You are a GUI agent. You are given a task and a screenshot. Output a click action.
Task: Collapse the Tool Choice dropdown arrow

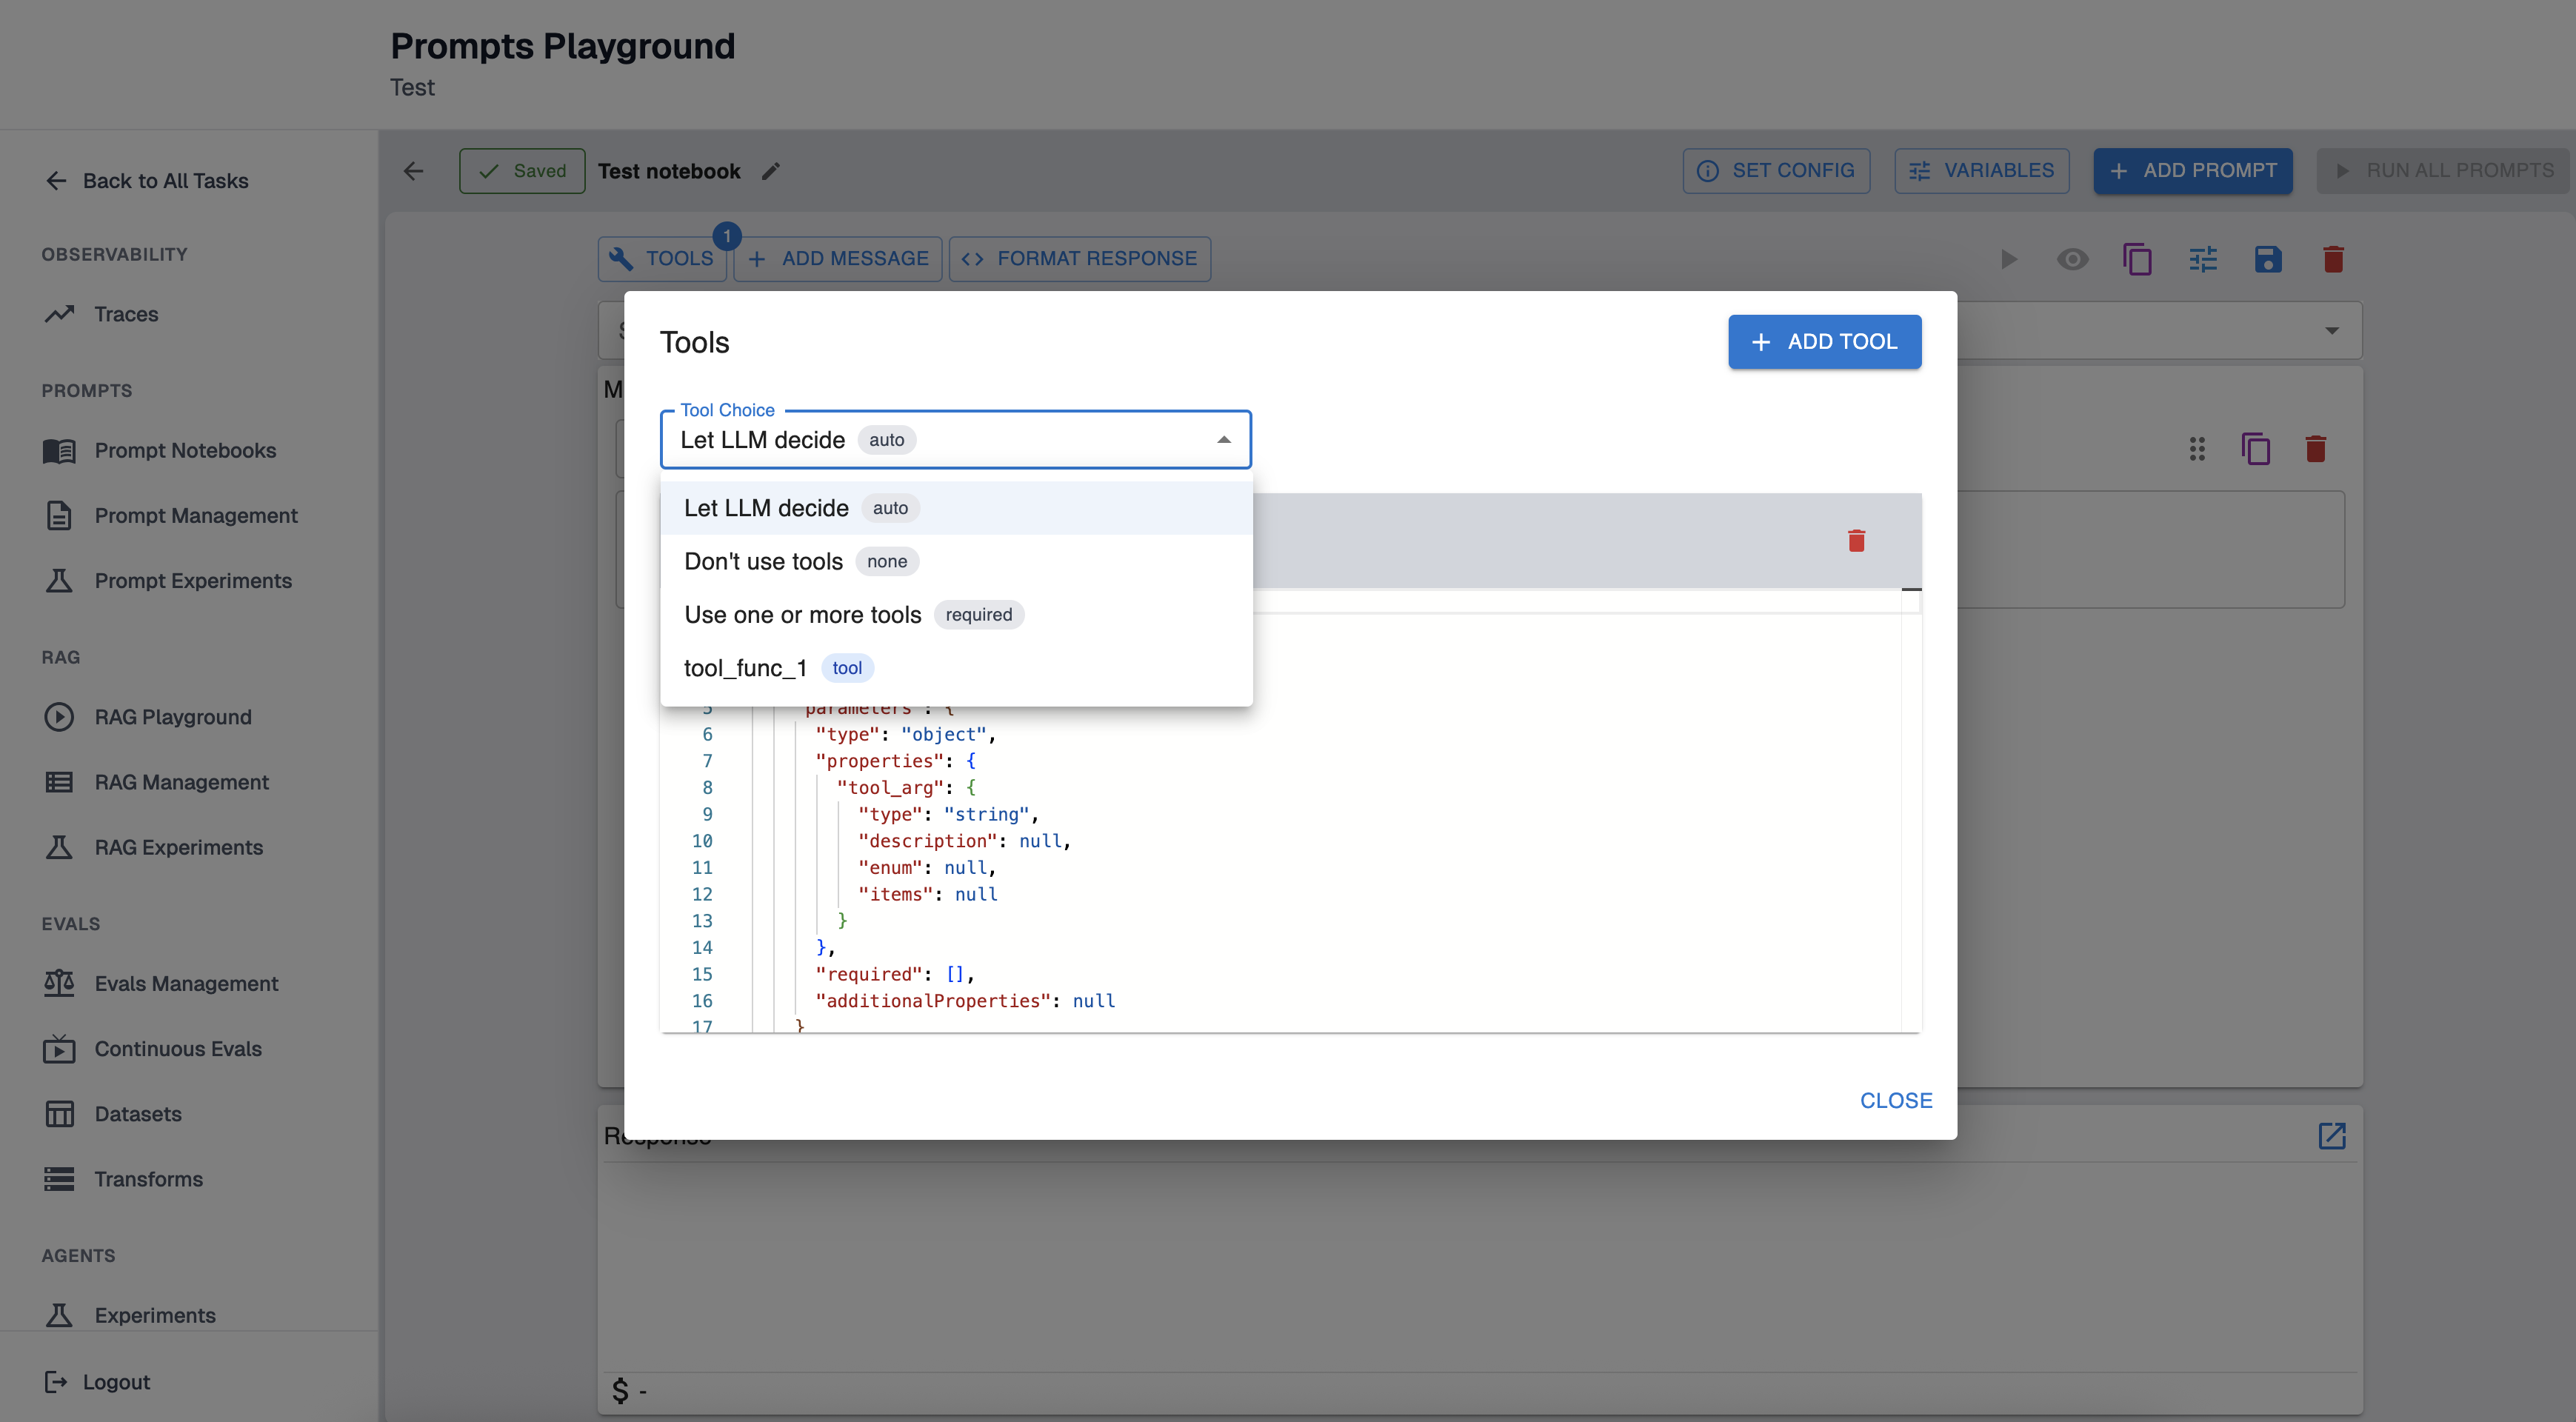pos(1223,440)
